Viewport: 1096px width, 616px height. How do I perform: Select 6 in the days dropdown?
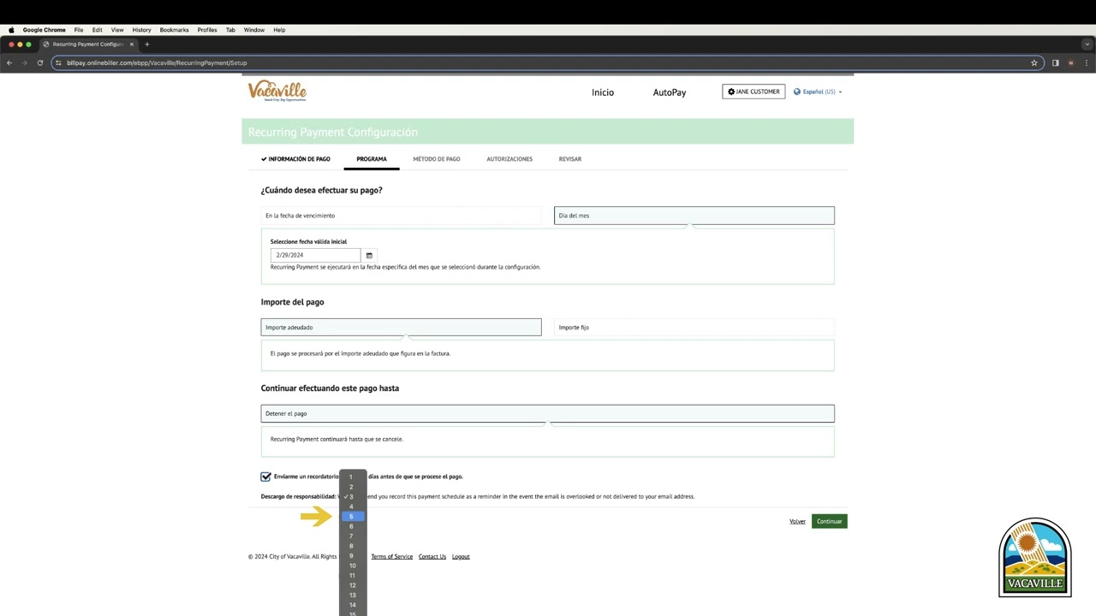click(353, 526)
